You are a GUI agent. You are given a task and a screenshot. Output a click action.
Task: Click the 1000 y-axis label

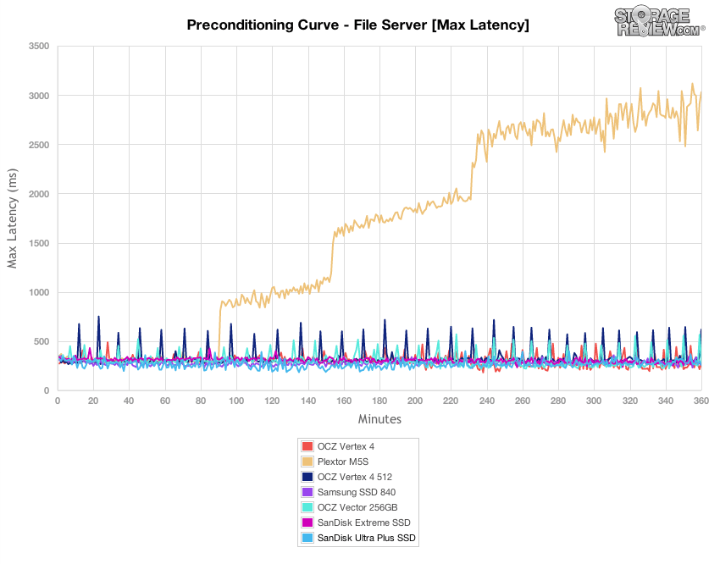pos(39,292)
